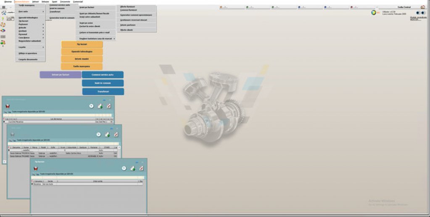Viewport: 430px width, 217px height.
Task: Click the left dark round button at top-right
Action: click(418, 13)
